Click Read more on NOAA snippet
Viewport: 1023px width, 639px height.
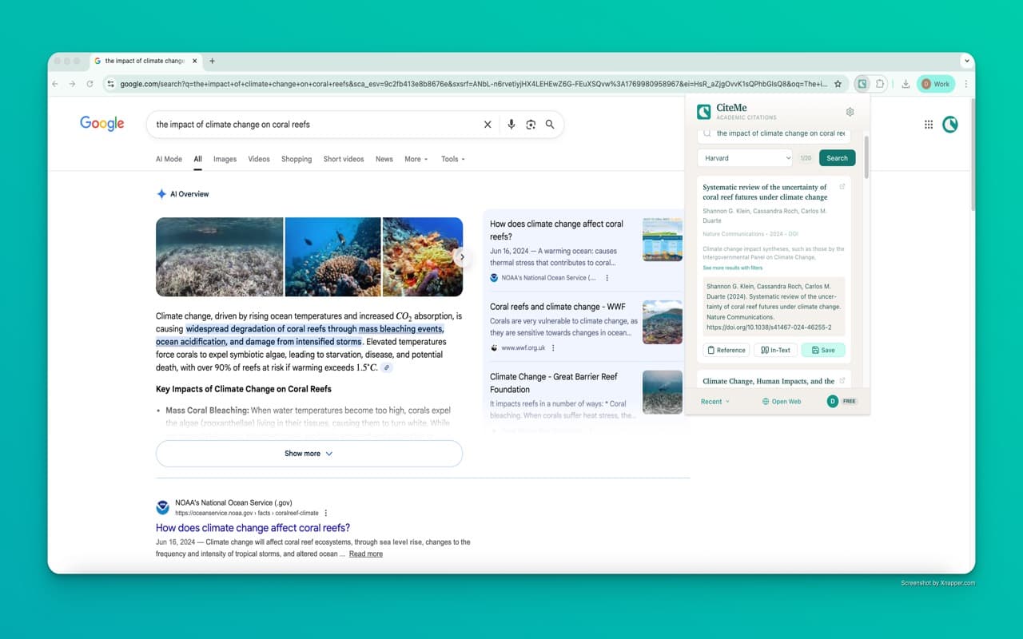click(365, 554)
